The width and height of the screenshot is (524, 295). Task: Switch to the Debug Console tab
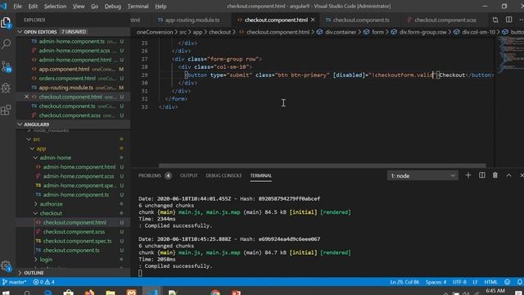[224, 175]
